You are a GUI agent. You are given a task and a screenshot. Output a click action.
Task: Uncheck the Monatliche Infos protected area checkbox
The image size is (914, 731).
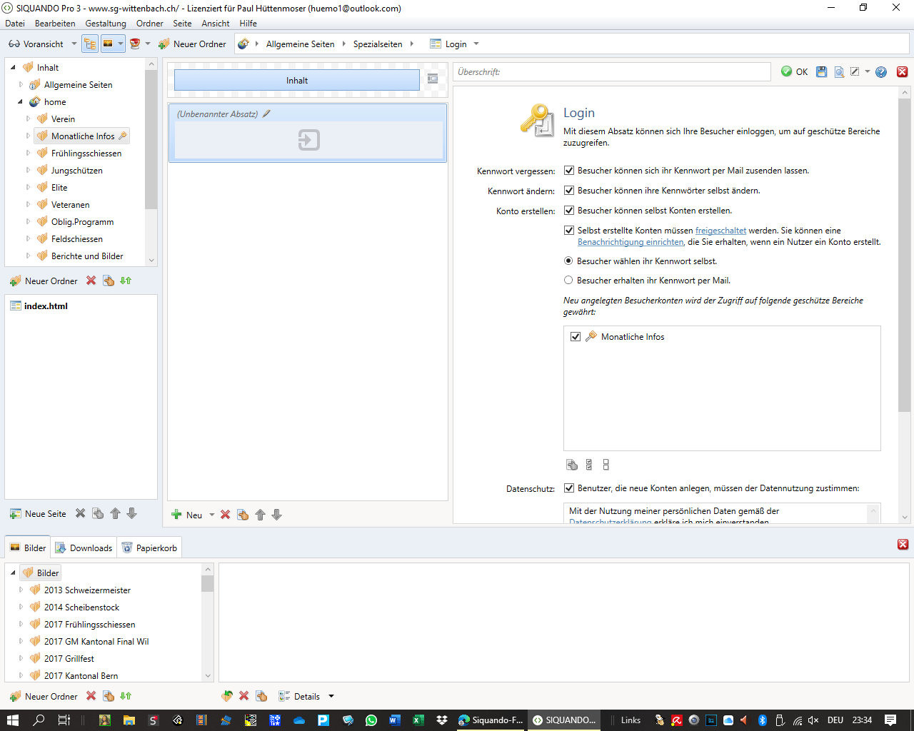pyautogui.click(x=576, y=337)
